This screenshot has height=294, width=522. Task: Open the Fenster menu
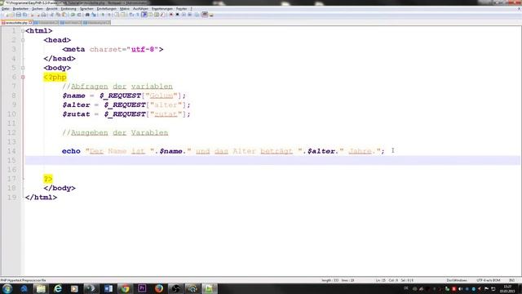[181, 9]
